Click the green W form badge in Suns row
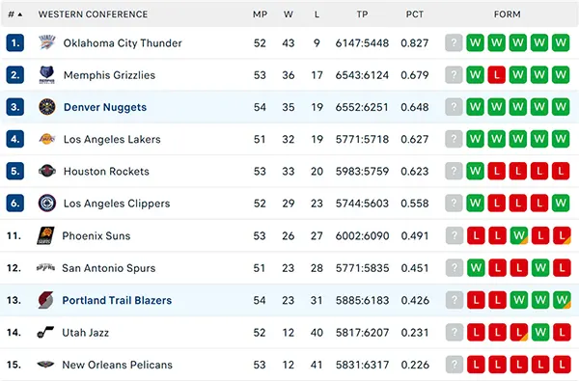This screenshot has width=579, height=381. (519, 235)
